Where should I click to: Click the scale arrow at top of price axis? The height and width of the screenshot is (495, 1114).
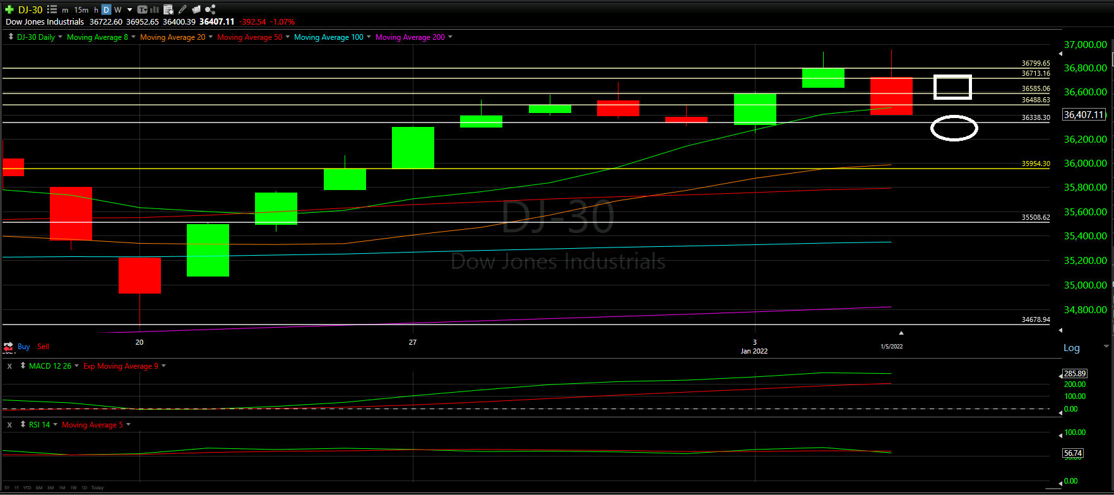[x=1060, y=54]
